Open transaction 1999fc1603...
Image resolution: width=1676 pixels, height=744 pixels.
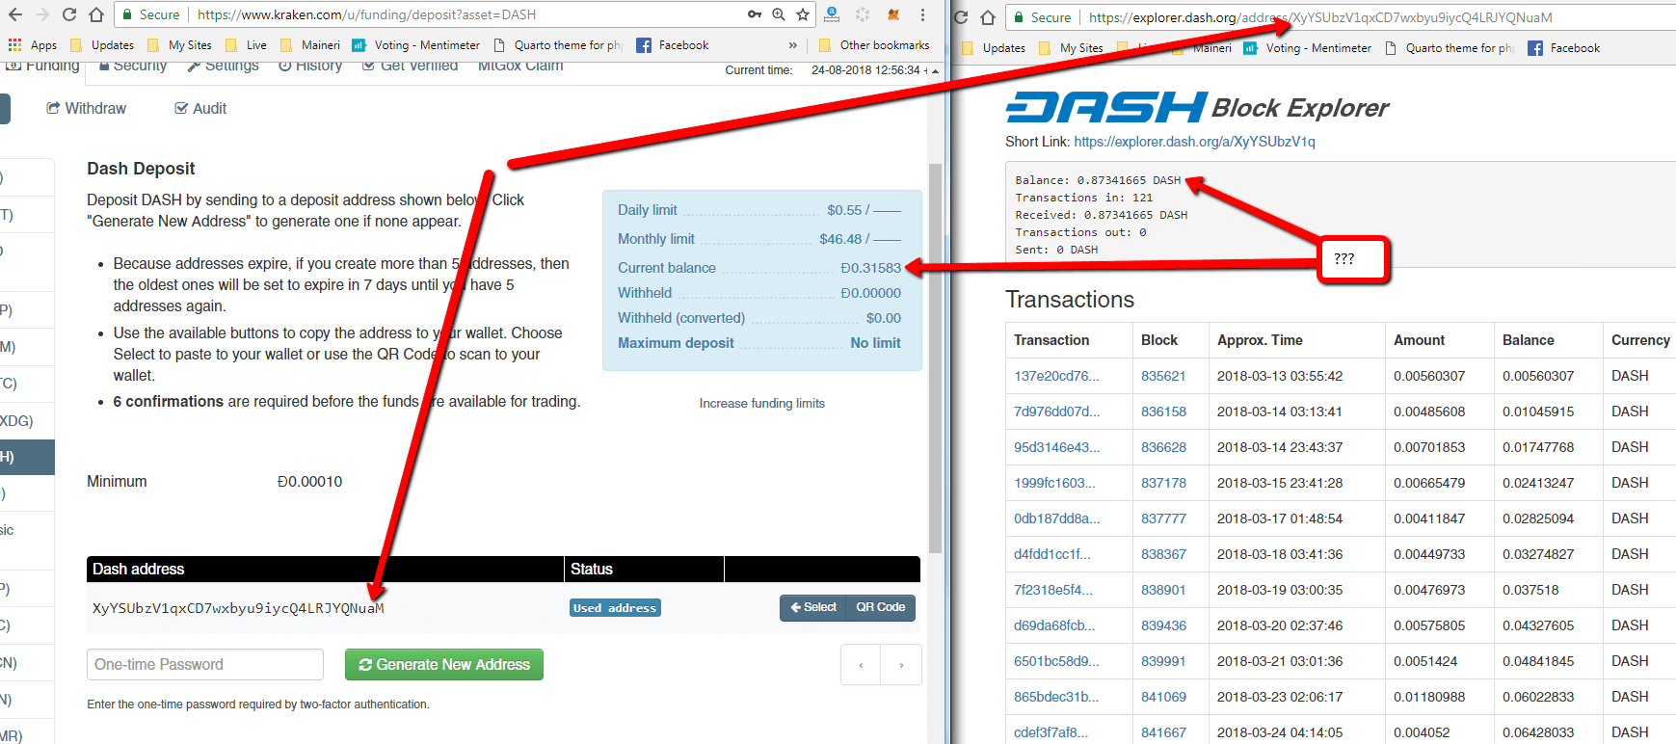1054,483
